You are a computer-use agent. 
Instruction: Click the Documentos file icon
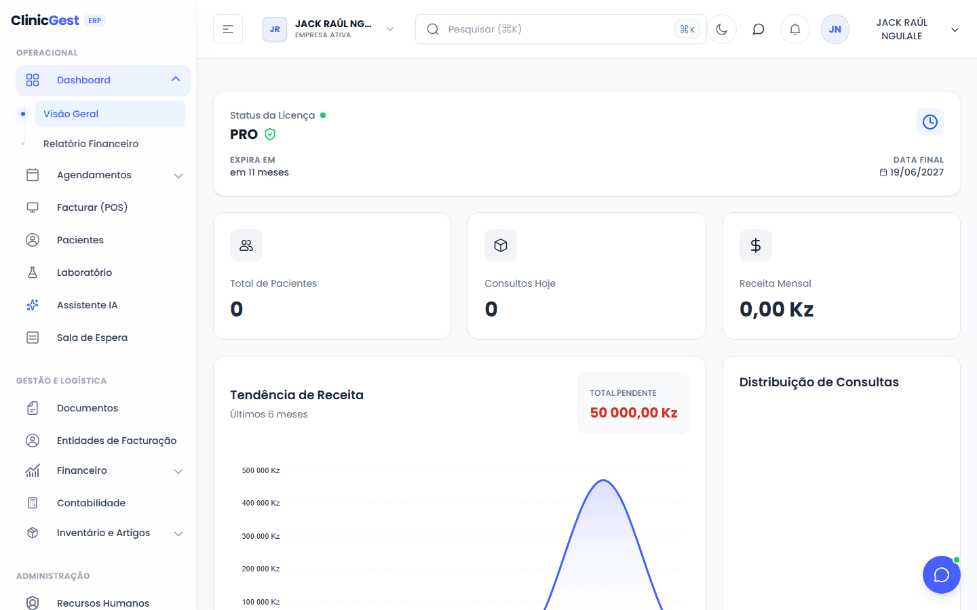coord(33,408)
